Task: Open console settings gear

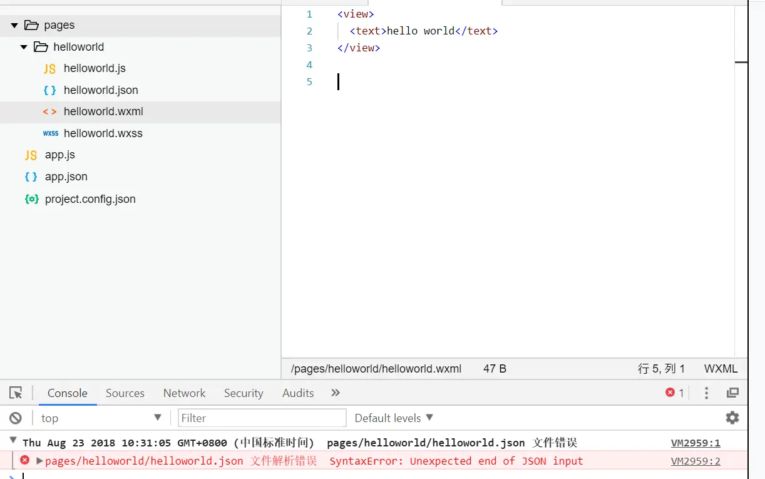Action: (x=732, y=418)
